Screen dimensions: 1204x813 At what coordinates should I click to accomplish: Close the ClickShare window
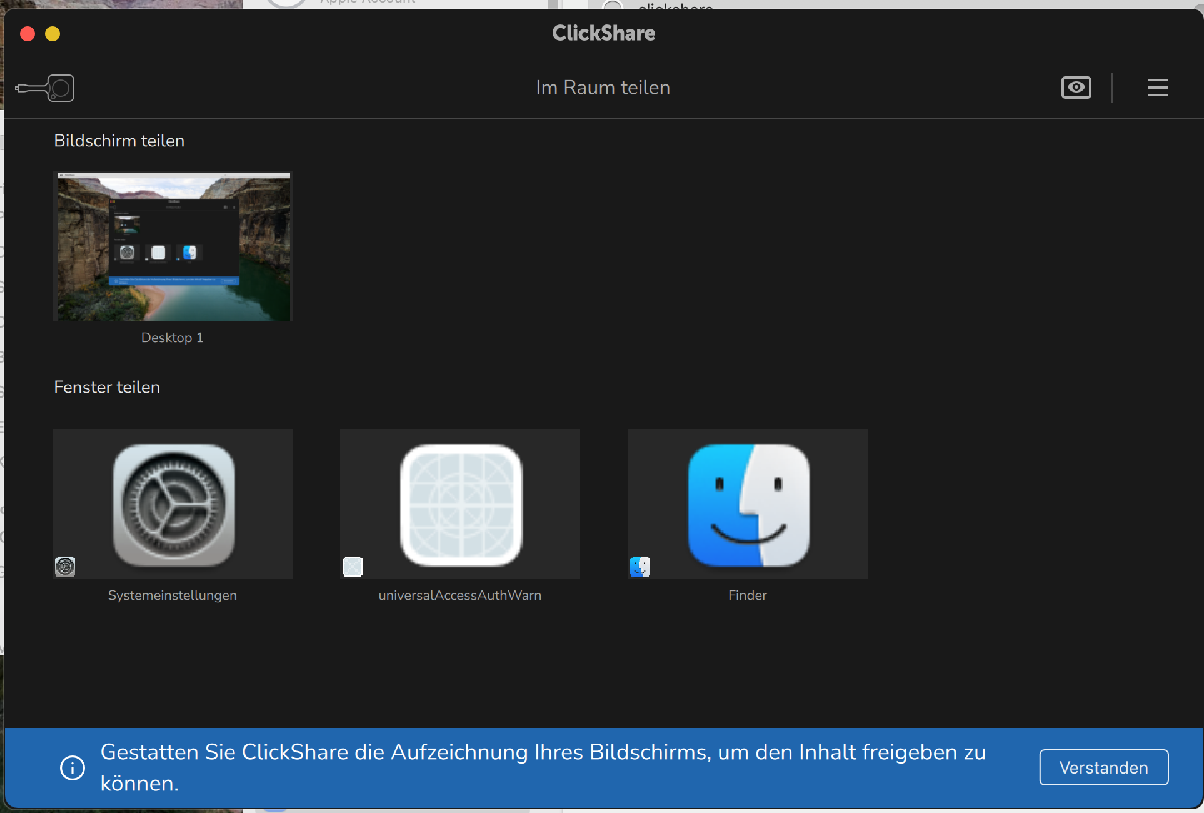pos(28,34)
